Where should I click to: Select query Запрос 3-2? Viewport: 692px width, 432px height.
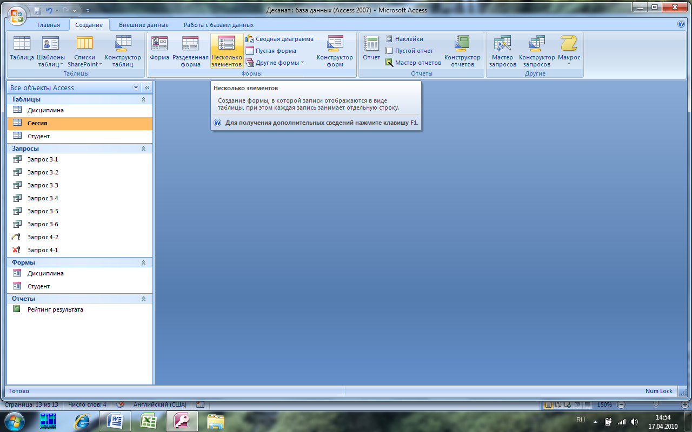[80, 172]
